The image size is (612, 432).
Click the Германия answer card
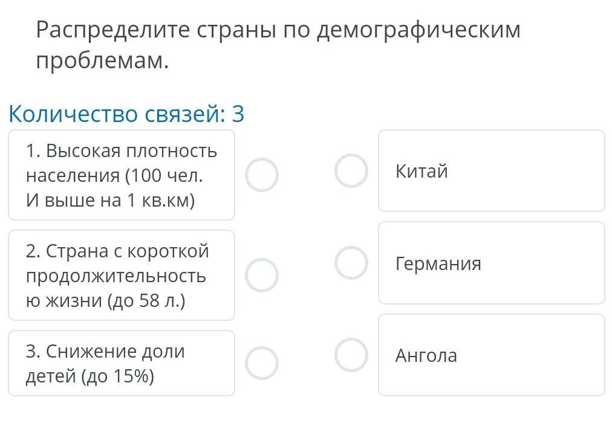(491, 263)
